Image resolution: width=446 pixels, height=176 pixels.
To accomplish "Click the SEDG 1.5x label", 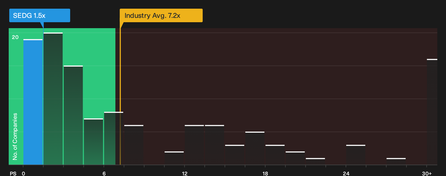I will (40, 15).
